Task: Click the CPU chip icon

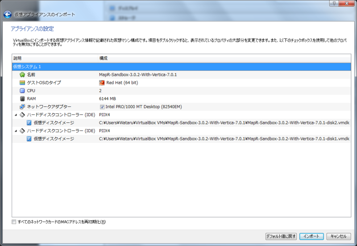Action: coord(22,91)
